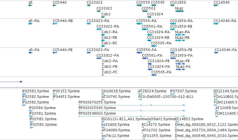Select transcript CG5556-RA
The height and width of the screenshot is (140, 238).
(146, 21)
